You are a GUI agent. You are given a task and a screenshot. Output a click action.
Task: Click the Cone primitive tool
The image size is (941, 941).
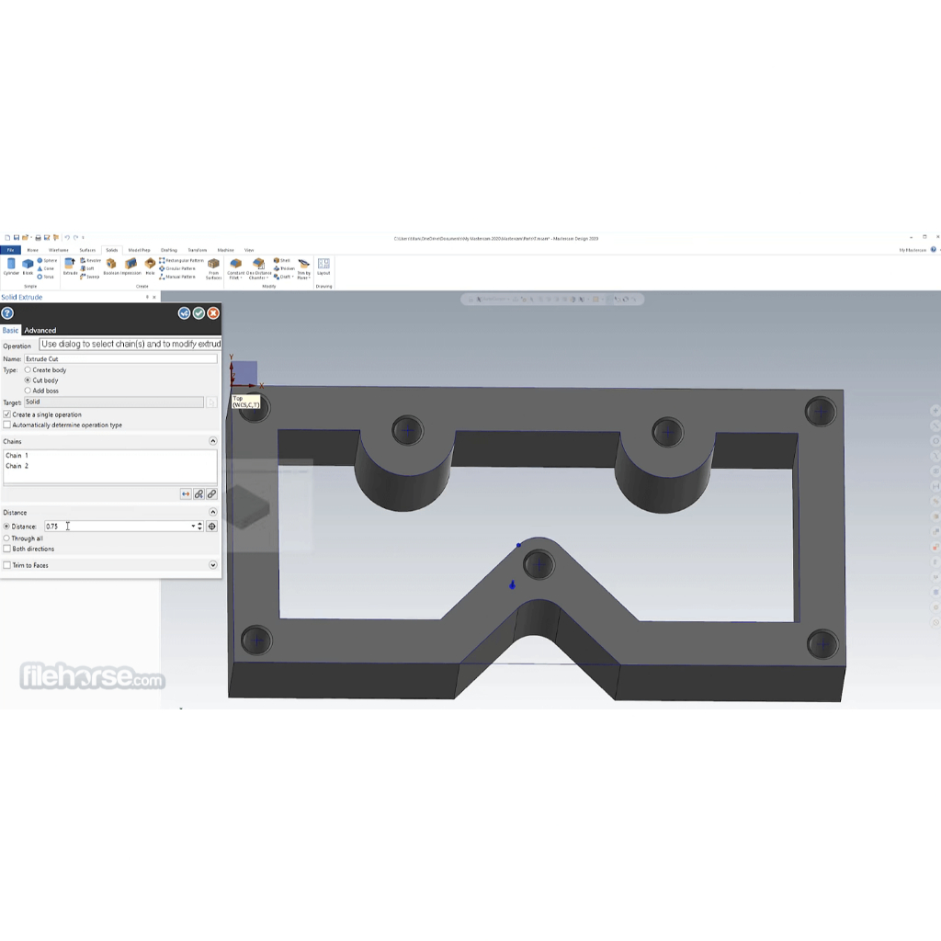[46, 269]
